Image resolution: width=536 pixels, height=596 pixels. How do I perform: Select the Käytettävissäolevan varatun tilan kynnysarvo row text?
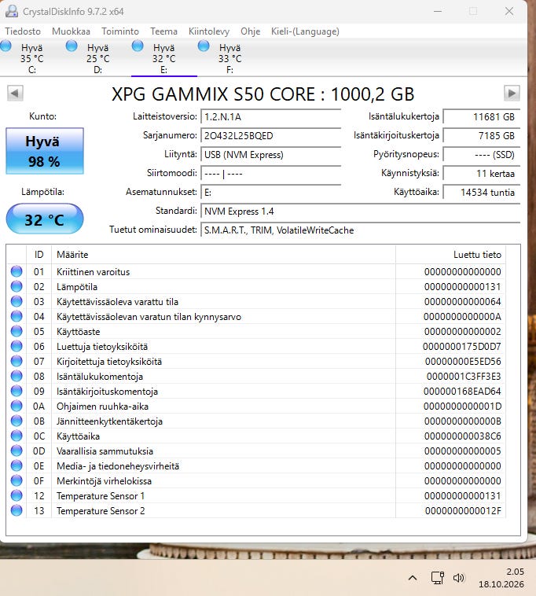coord(149,317)
